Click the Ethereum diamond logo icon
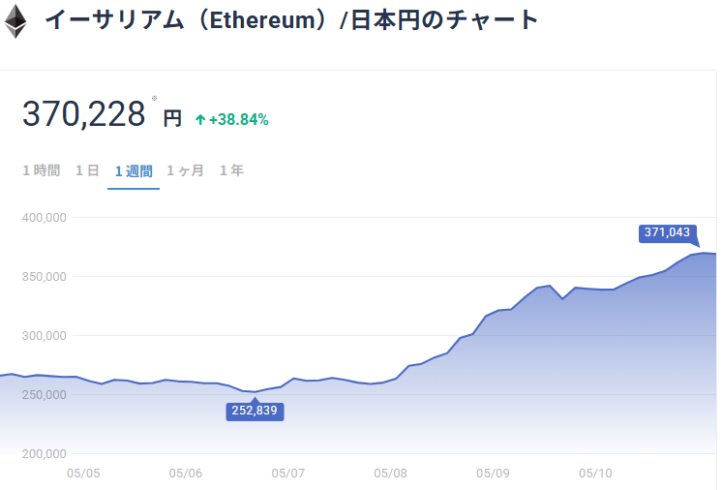 tap(15, 21)
